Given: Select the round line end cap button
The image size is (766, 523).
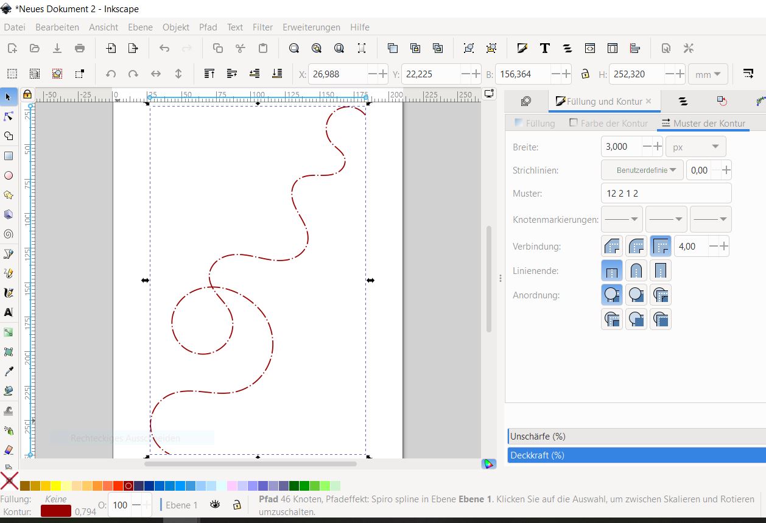Looking at the screenshot, I should tap(636, 270).
